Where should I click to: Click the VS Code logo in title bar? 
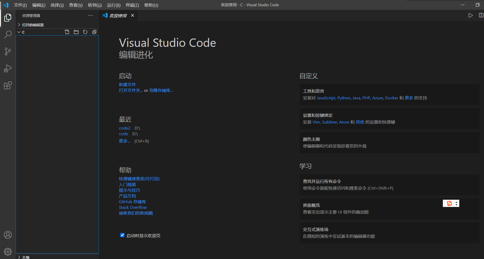coord(6,5)
